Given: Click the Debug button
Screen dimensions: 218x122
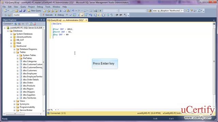Looking at the screenshot, I should 59,15.
